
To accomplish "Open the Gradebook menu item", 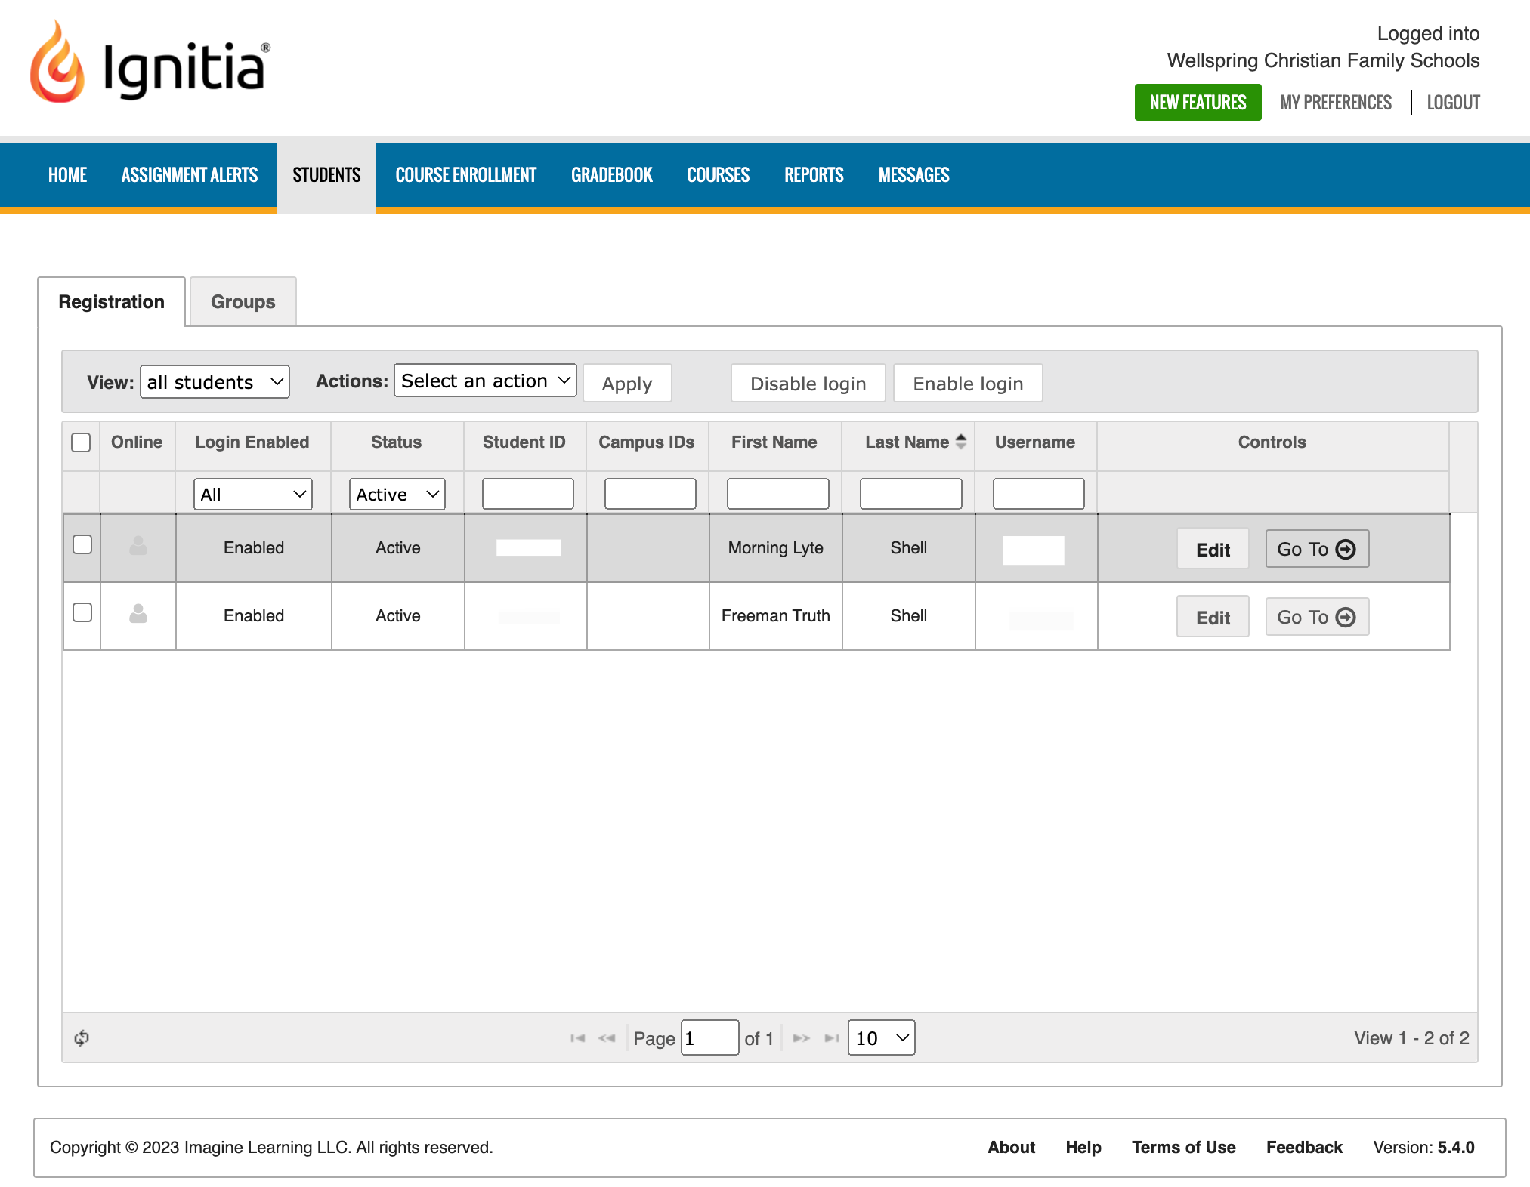I will coord(612,175).
